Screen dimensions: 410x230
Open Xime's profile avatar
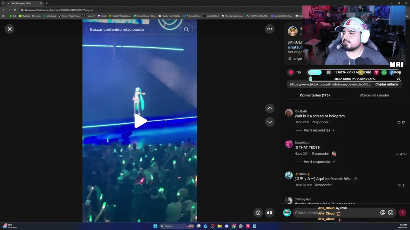click(x=289, y=175)
